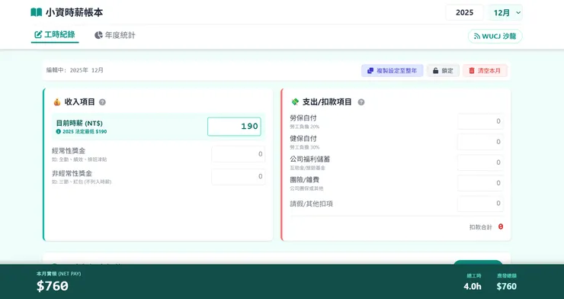Click the 經常性獎金 amount field
Screen dimensions: 564x299
click(x=238, y=154)
